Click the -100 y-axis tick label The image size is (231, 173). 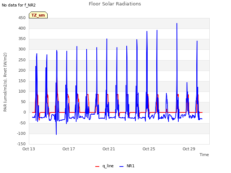click(x=21, y=133)
